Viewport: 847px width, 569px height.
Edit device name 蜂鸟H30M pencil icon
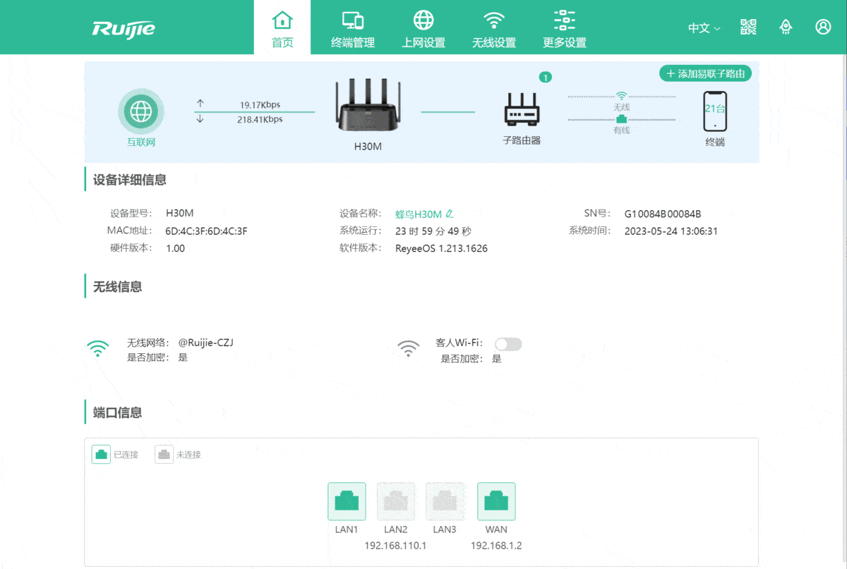click(x=450, y=214)
